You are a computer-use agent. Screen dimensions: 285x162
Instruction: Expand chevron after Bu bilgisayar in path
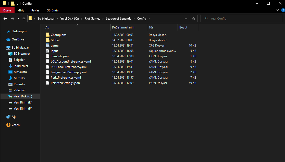point(57,19)
